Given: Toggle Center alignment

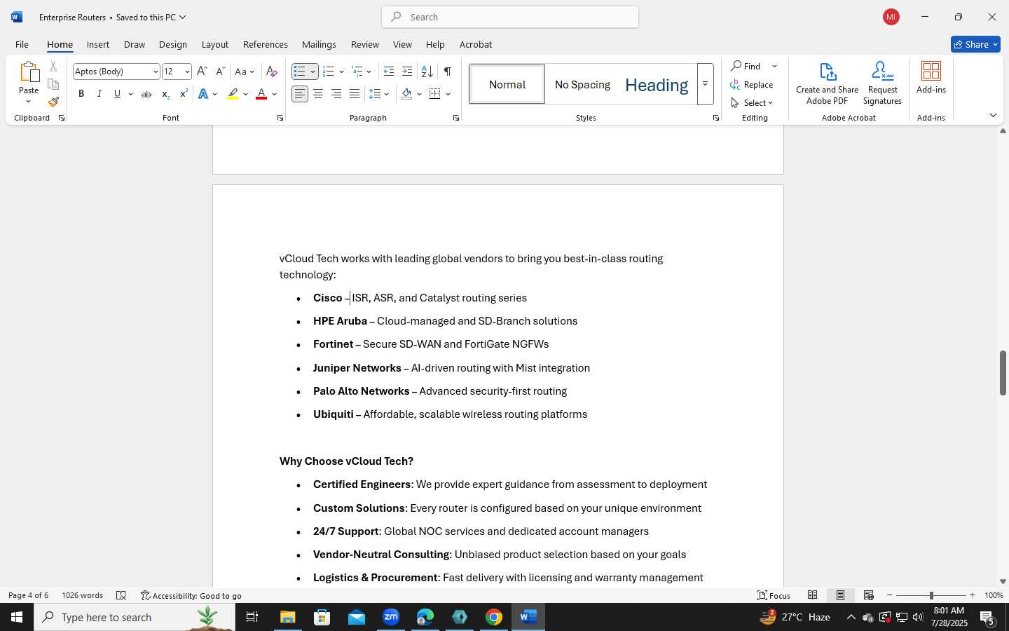Looking at the screenshot, I should click(318, 94).
